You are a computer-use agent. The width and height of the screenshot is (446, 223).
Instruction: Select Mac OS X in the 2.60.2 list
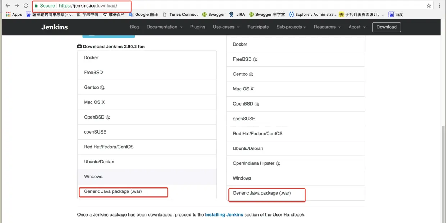147,102
